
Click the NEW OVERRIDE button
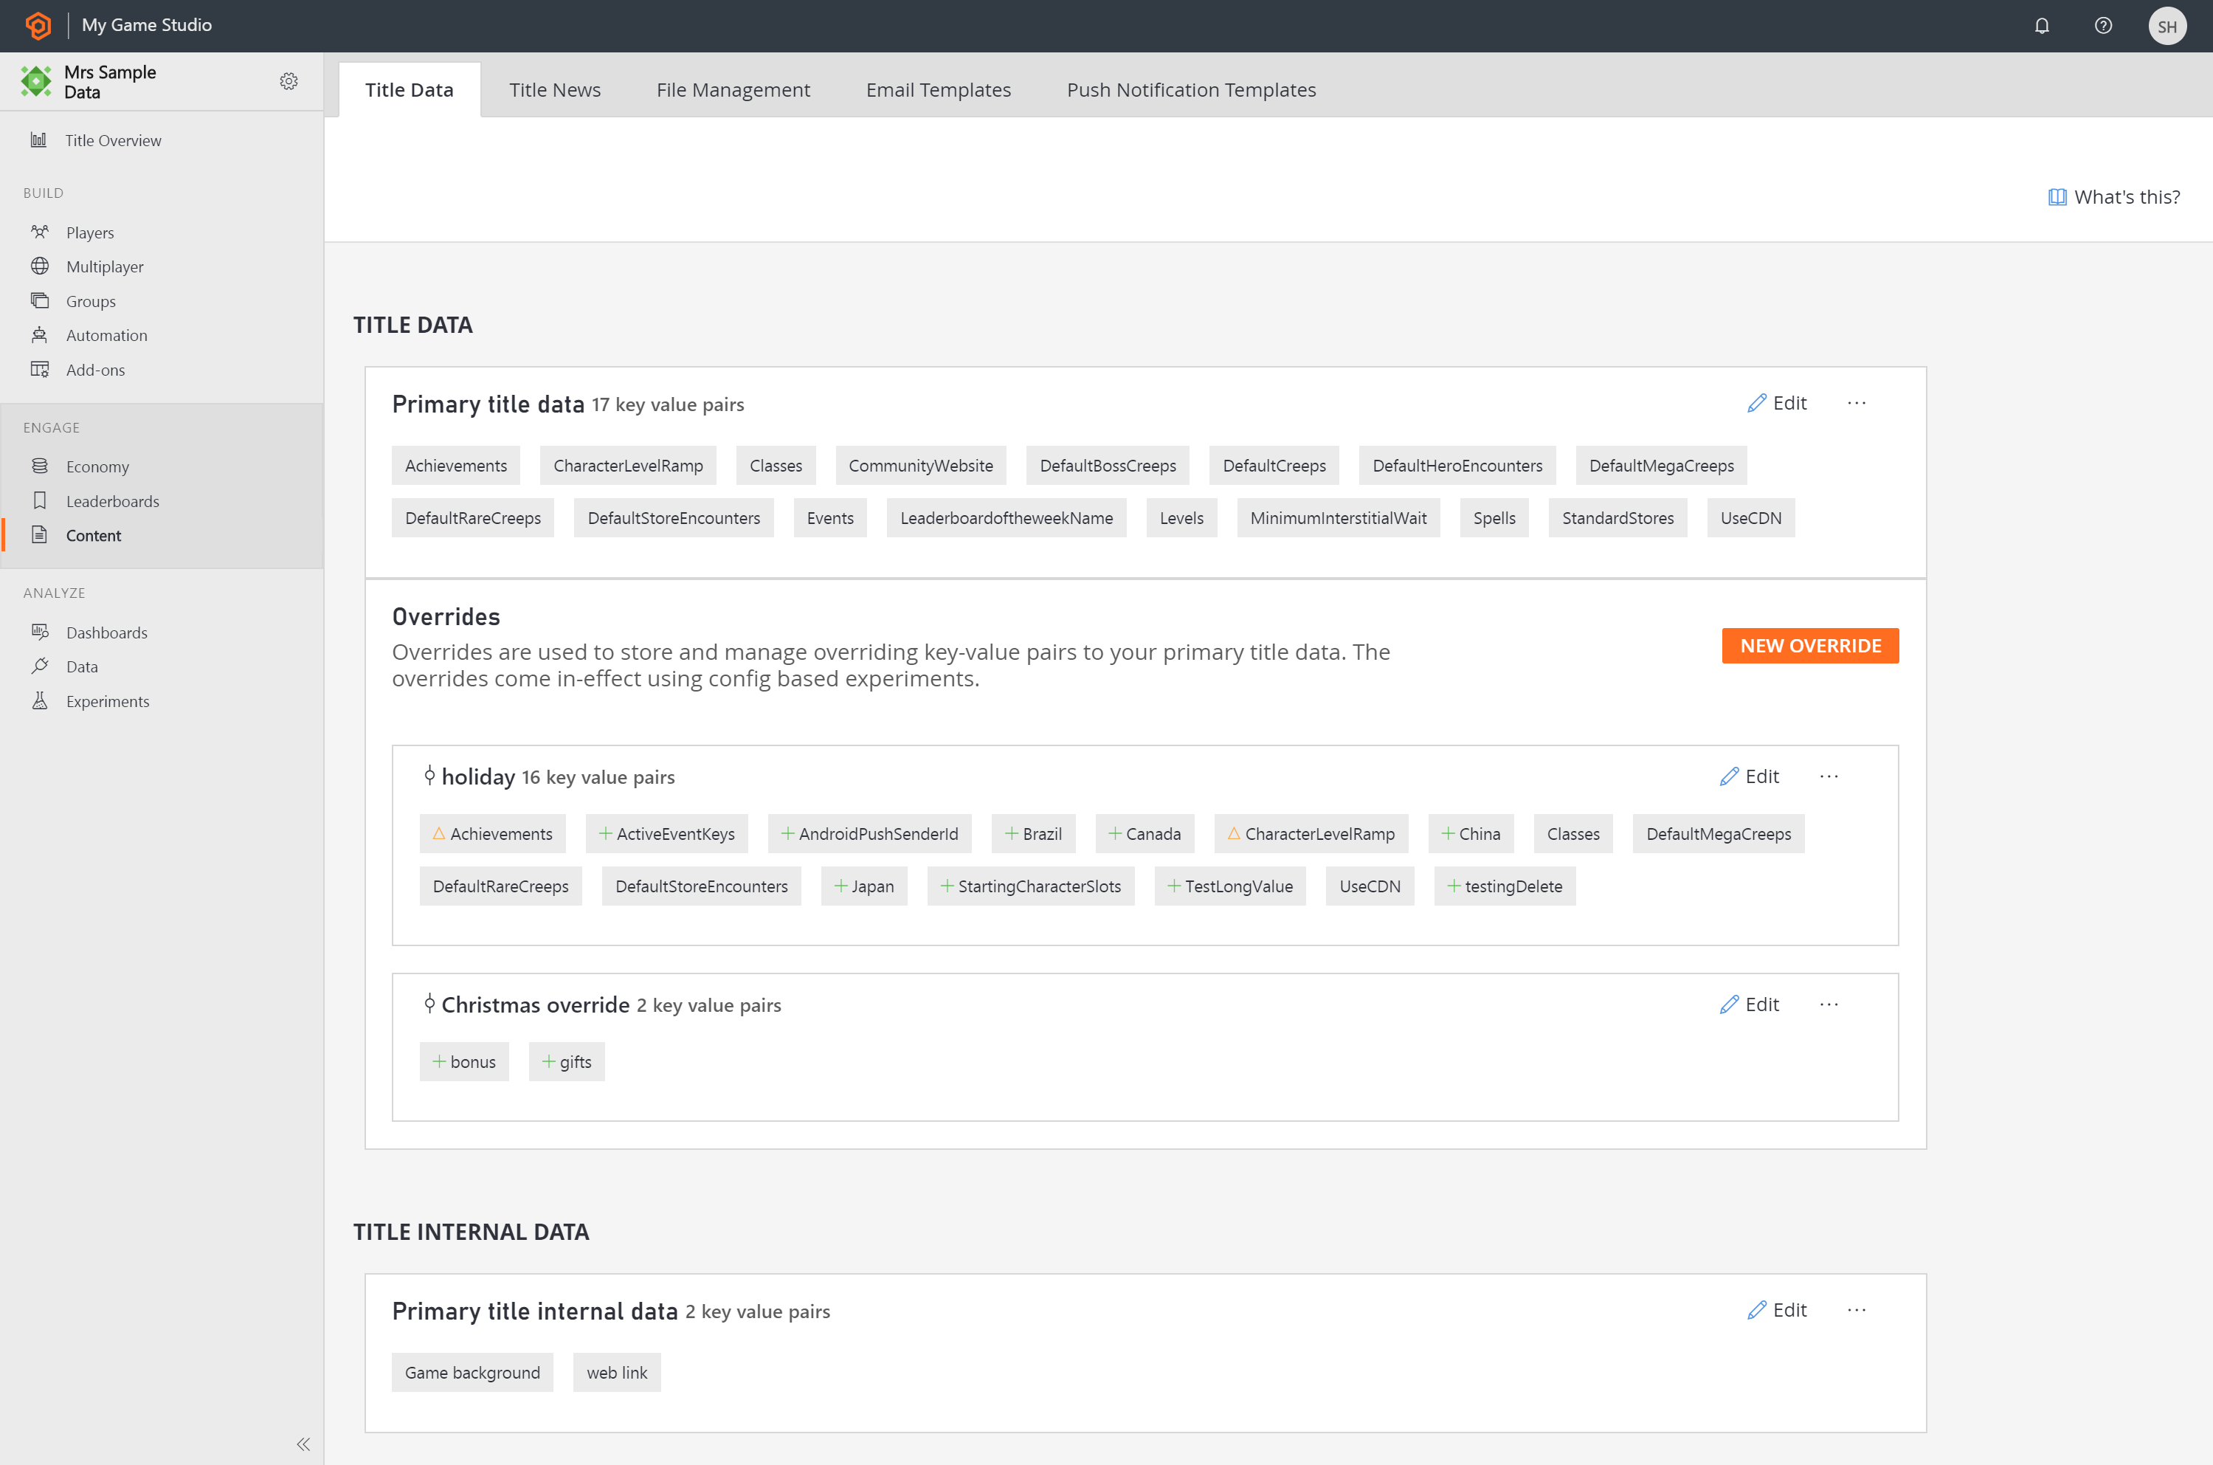[x=1811, y=644]
